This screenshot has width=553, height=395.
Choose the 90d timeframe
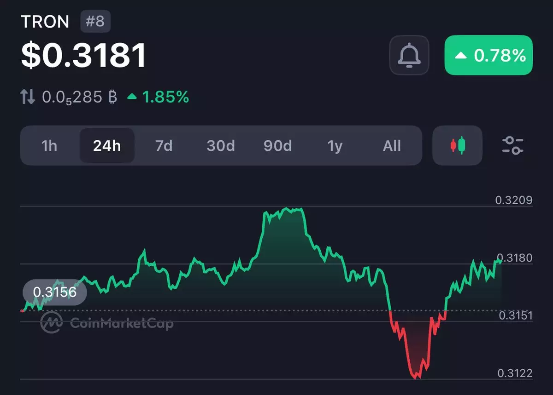pyautogui.click(x=278, y=146)
